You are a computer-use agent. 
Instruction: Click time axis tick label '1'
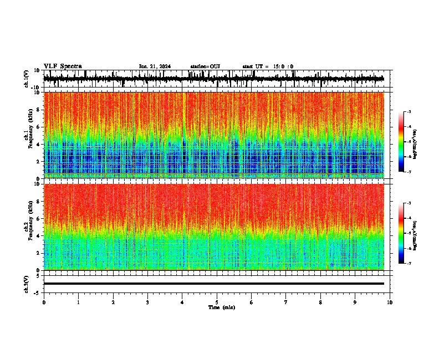tap(78, 302)
